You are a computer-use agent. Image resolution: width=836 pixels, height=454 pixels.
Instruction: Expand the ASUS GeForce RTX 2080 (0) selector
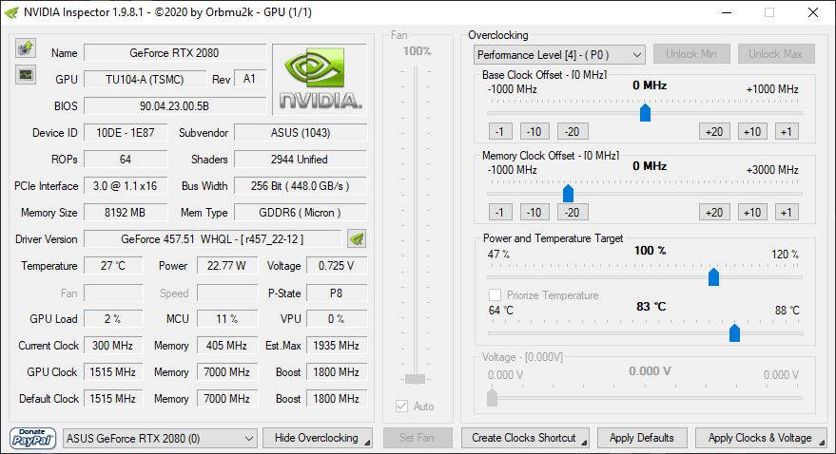tap(160, 439)
